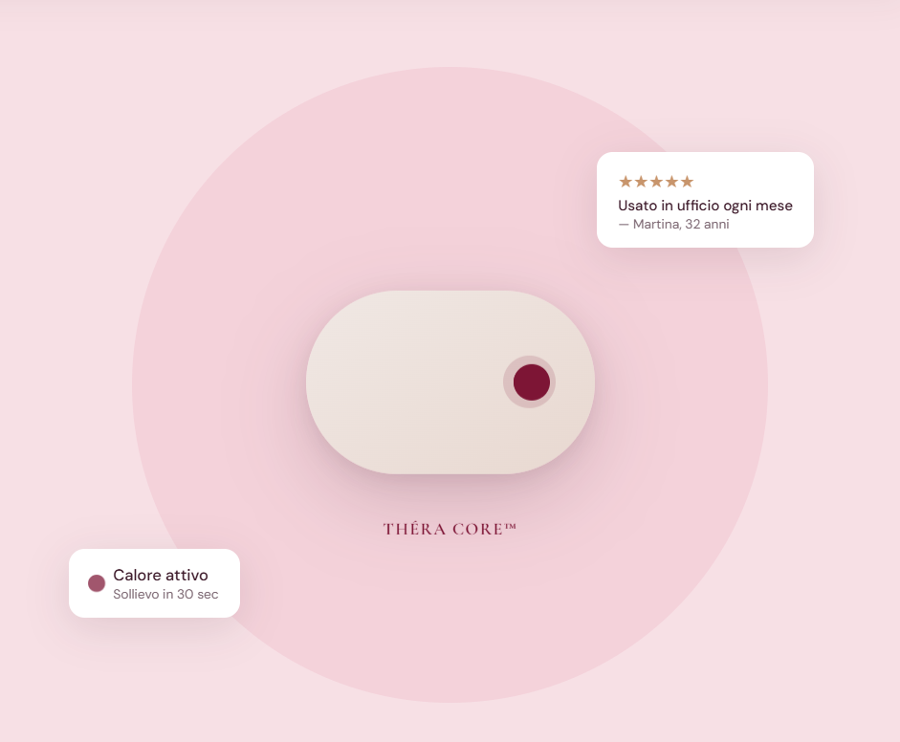Click the dash before the name Martina
900x742 pixels.
coord(624,225)
